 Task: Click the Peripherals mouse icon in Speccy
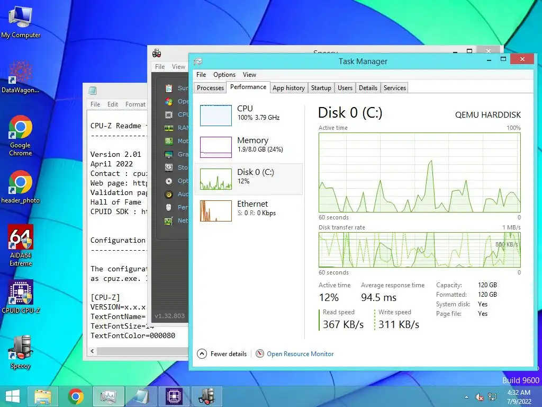click(x=169, y=207)
